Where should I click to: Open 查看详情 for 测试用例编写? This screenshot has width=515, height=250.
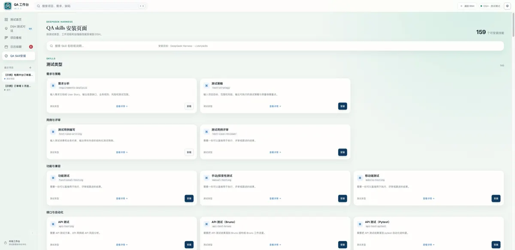(122, 152)
